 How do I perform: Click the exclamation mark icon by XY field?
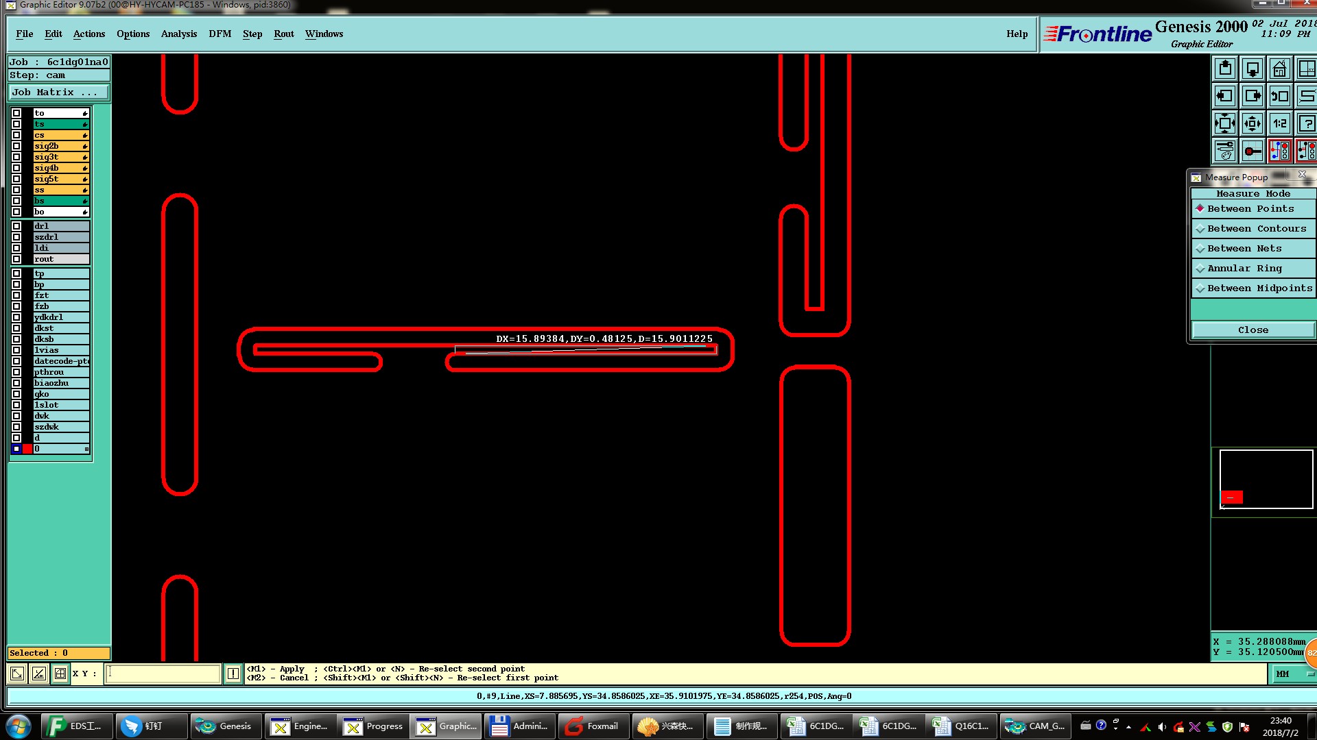(233, 674)
